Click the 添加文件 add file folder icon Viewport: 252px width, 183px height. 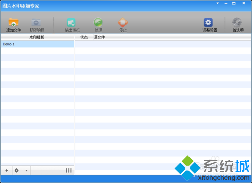point(13,22)
